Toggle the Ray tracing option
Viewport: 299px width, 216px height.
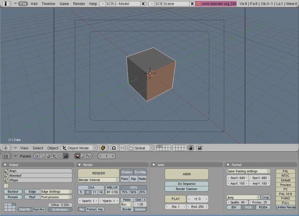pos(133,179)
